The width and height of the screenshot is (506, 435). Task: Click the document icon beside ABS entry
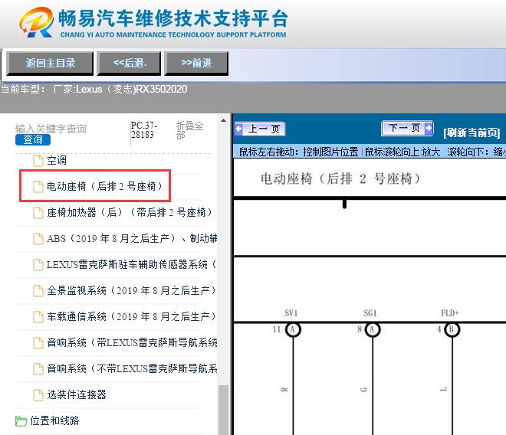tap(38, 239)
